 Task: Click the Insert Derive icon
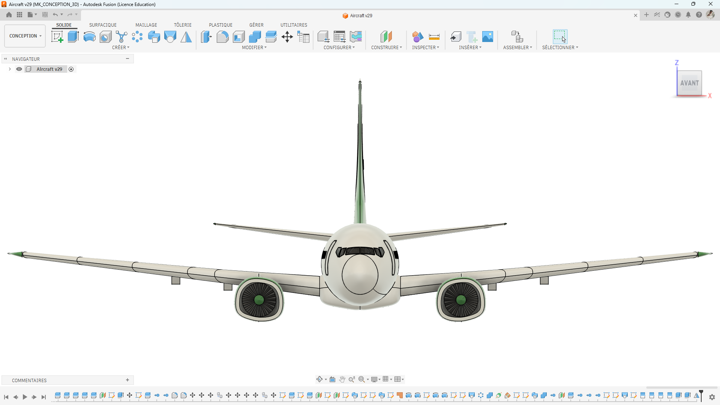456,37
